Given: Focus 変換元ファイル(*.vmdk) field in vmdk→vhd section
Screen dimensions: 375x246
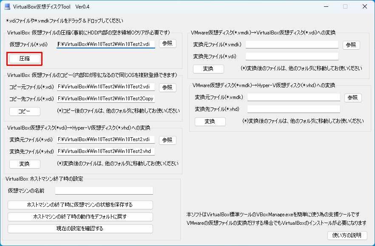Looking at the screenshot, I should tap(294, 97).
